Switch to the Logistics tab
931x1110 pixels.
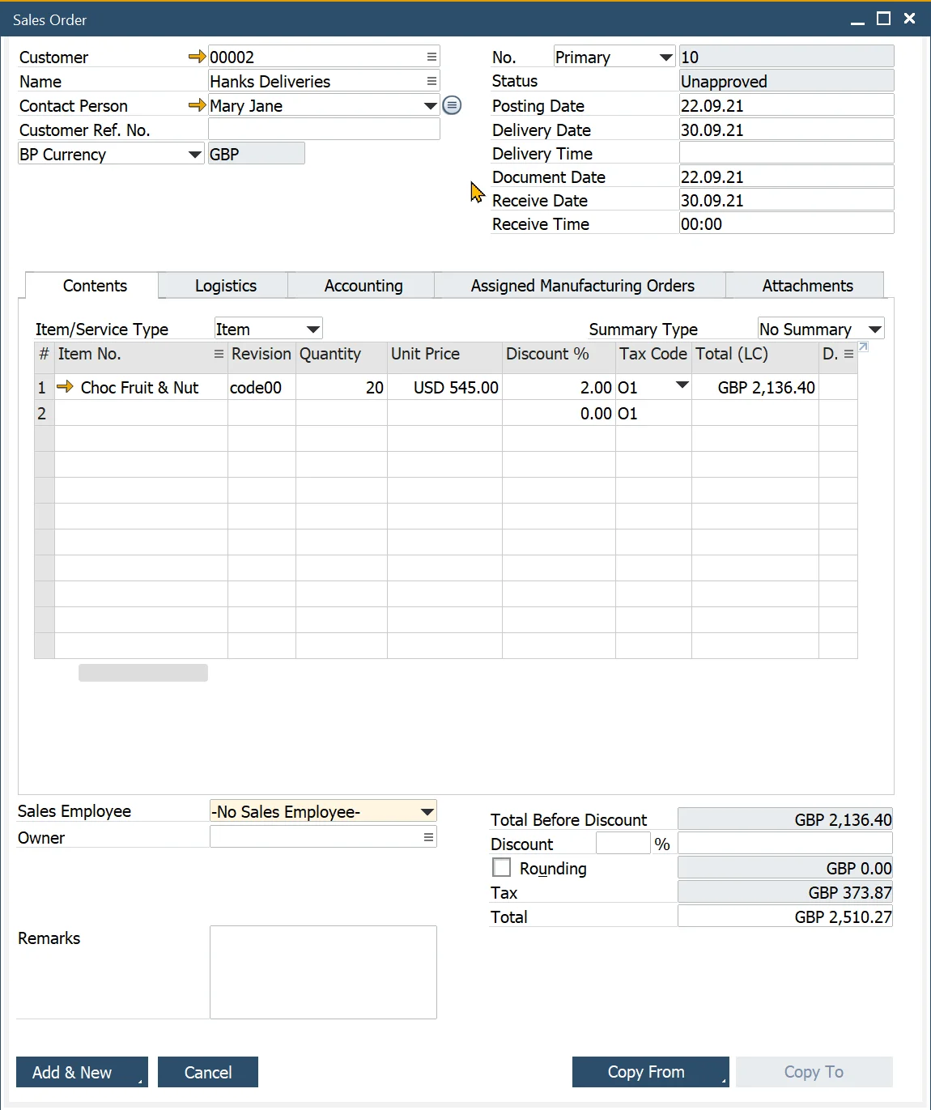point(225,286)
